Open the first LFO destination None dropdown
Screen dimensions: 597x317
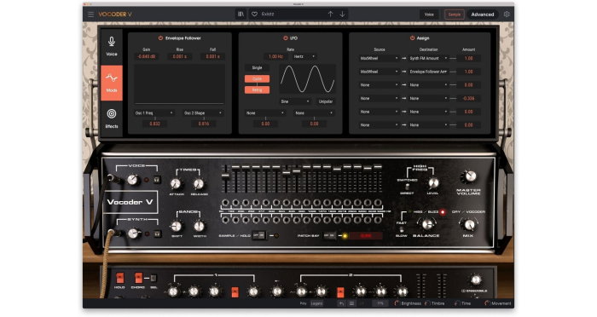coord(265,113)
